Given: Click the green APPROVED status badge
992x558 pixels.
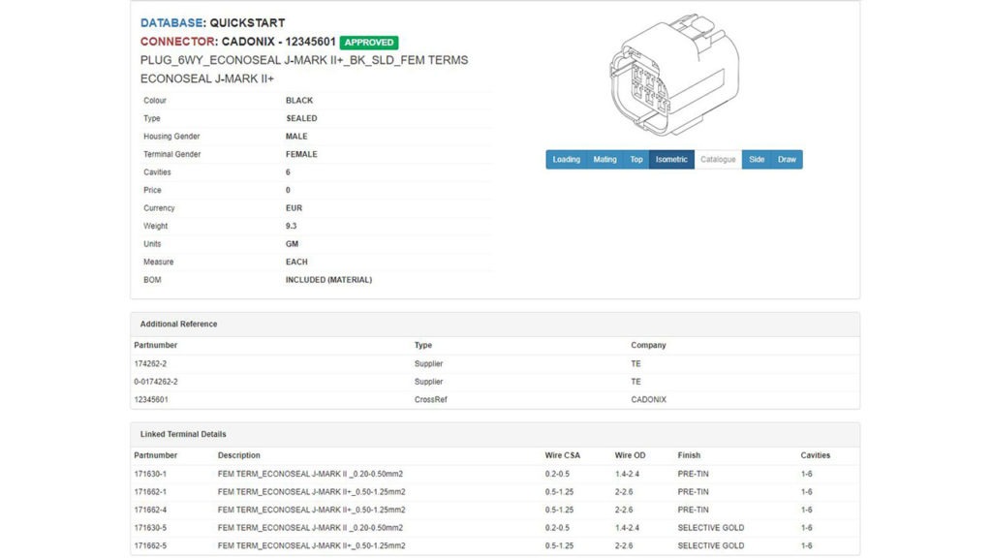Looking at the screenshot, I should tap(369, 42).
